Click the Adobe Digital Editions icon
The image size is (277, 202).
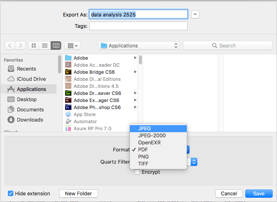point(68,79)
